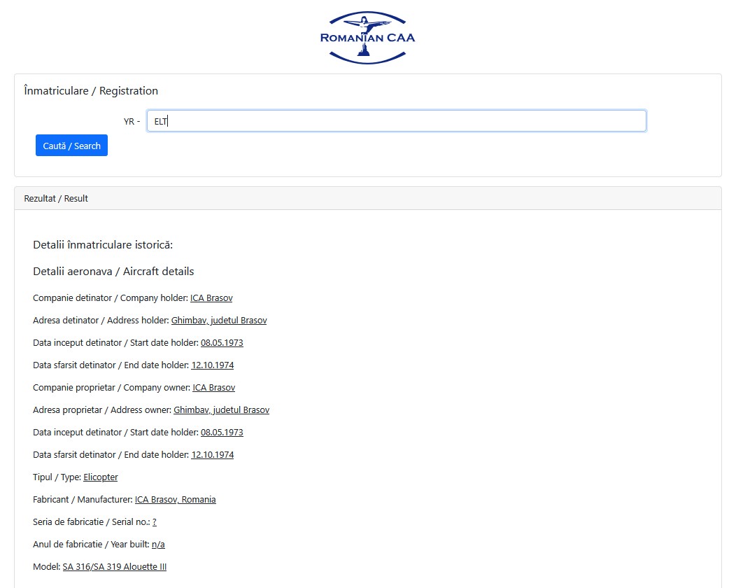Click start date 08.05.1973 below Address owner
The width and height of the screenshot is (736, 588).
click(x=222, y=433)
